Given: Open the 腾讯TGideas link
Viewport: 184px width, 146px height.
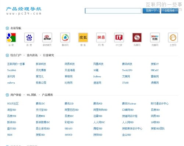Looking at the screenshot, I should (129, 104).
